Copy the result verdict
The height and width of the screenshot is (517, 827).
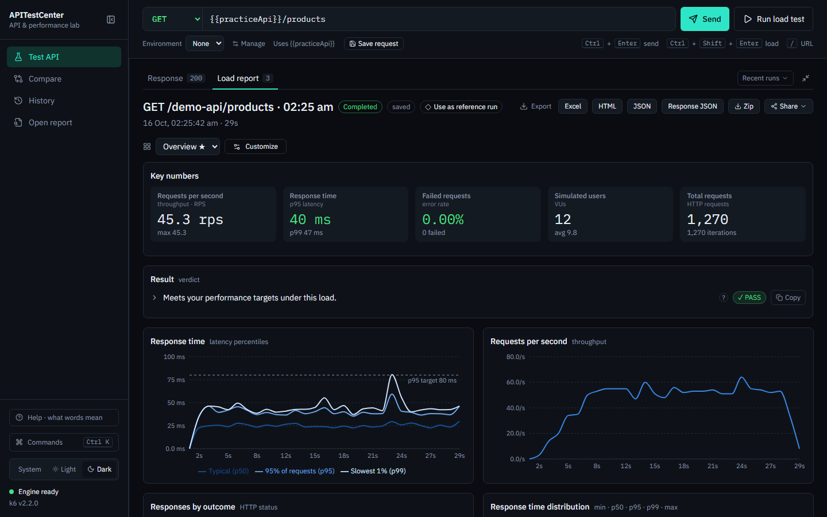tap(788, 298)
